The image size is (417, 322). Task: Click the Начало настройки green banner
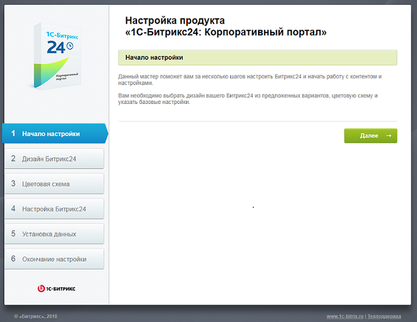pyautogui.click(x=257, y=57)
